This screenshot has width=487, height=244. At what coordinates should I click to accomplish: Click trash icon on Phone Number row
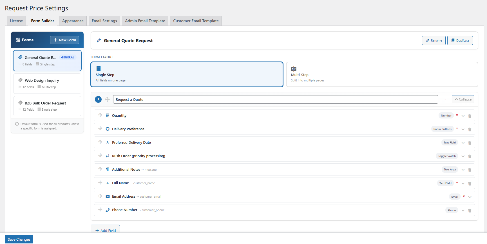[470, 211]
